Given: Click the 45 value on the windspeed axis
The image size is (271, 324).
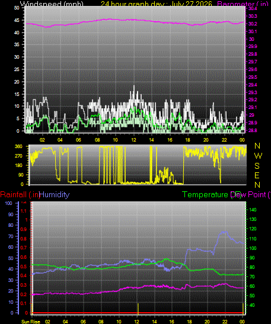Looking at the screenshot, I should click(x=17, y=20).
